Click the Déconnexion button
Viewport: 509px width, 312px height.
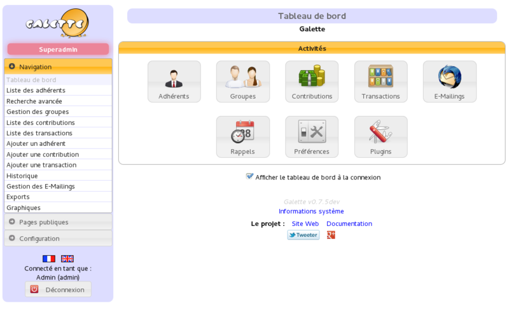[58, 290]
